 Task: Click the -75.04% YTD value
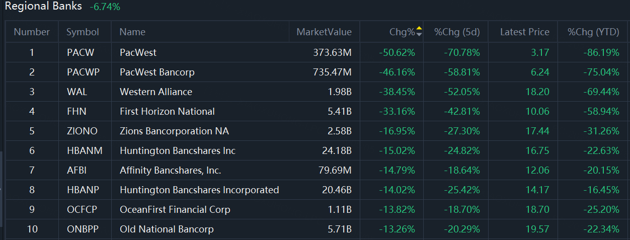coord(601,72)
